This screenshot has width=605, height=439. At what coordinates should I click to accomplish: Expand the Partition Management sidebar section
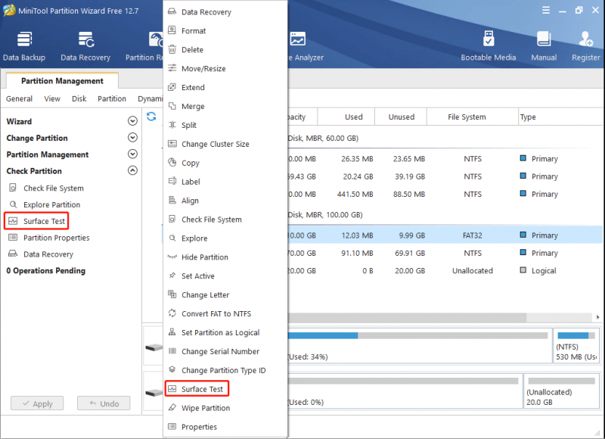point(132,154)
